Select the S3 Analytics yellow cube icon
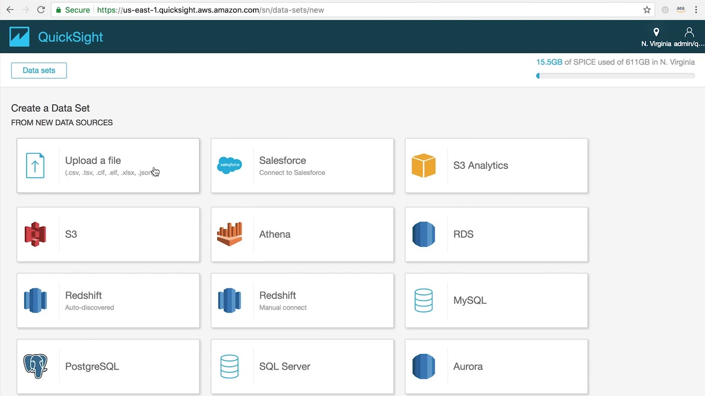Screen dimensions: 705x396 (424, 166)
